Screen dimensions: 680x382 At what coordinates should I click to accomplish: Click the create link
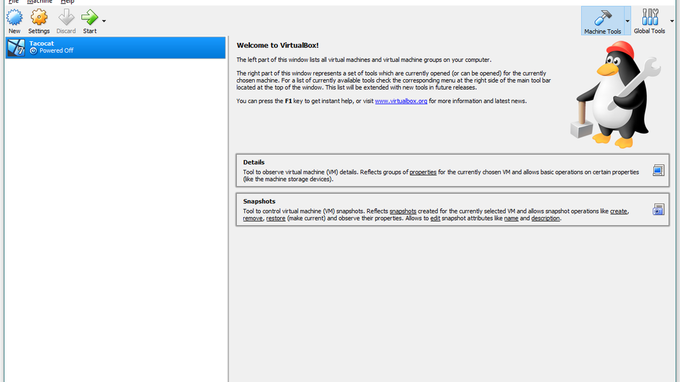click(x=619, y=211)
